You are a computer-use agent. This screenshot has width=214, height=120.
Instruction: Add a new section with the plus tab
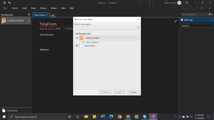(53, 15)
